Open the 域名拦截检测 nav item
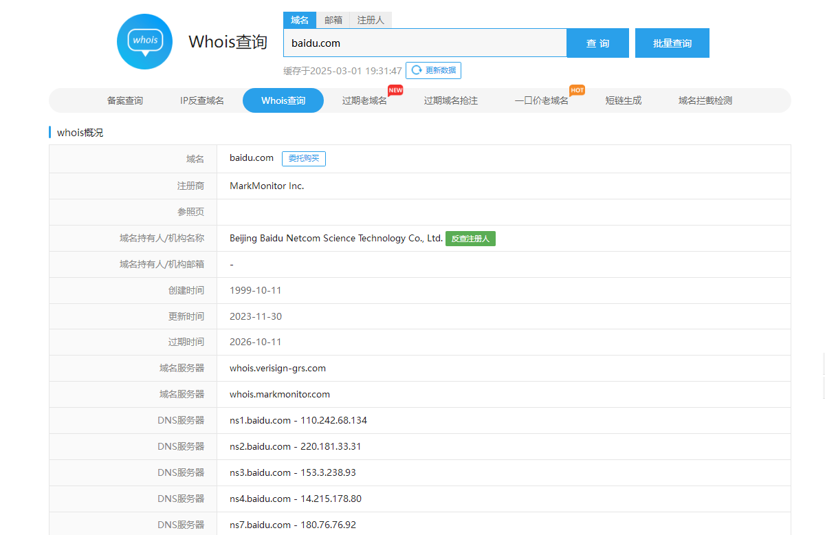The image size is (825, 535). 705,100
